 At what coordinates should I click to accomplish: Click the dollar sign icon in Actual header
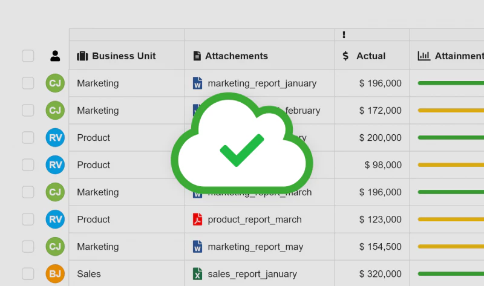[x=345, y=56]
